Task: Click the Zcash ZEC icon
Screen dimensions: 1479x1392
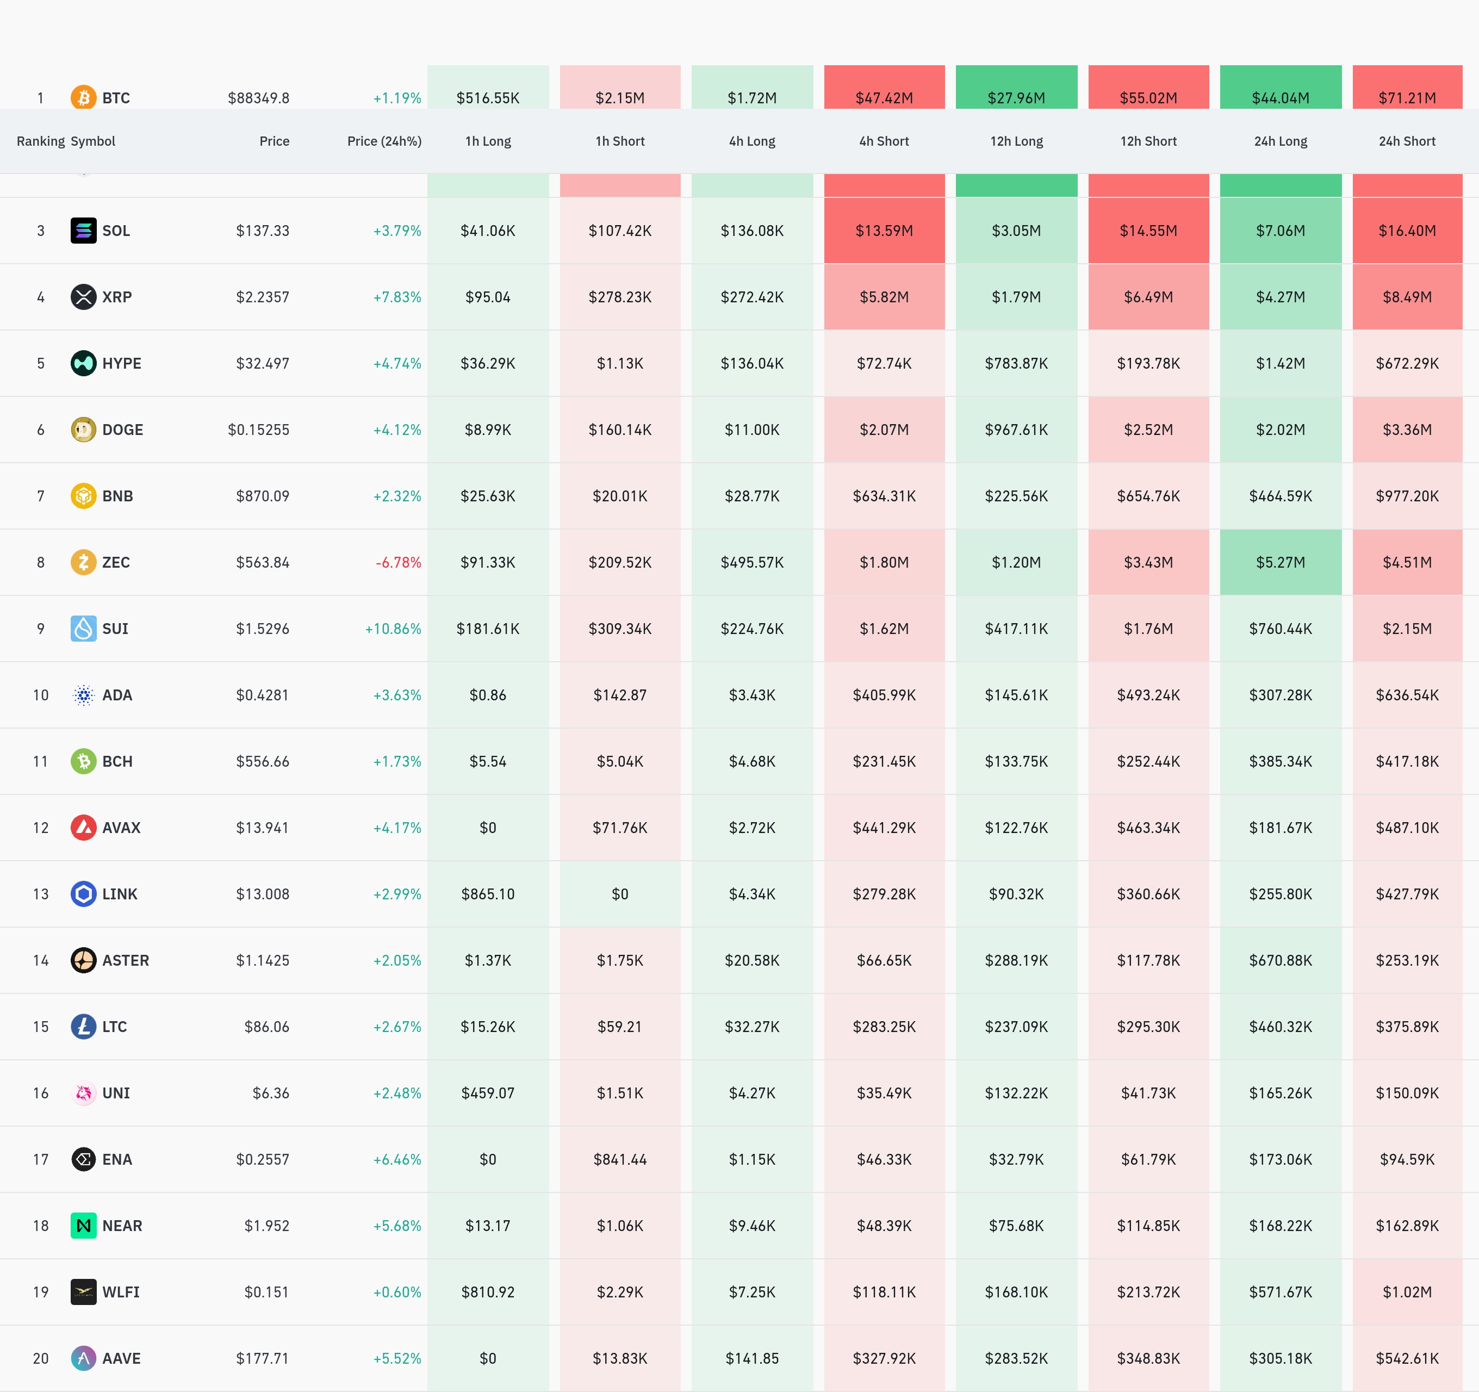Action: (83, 562)
